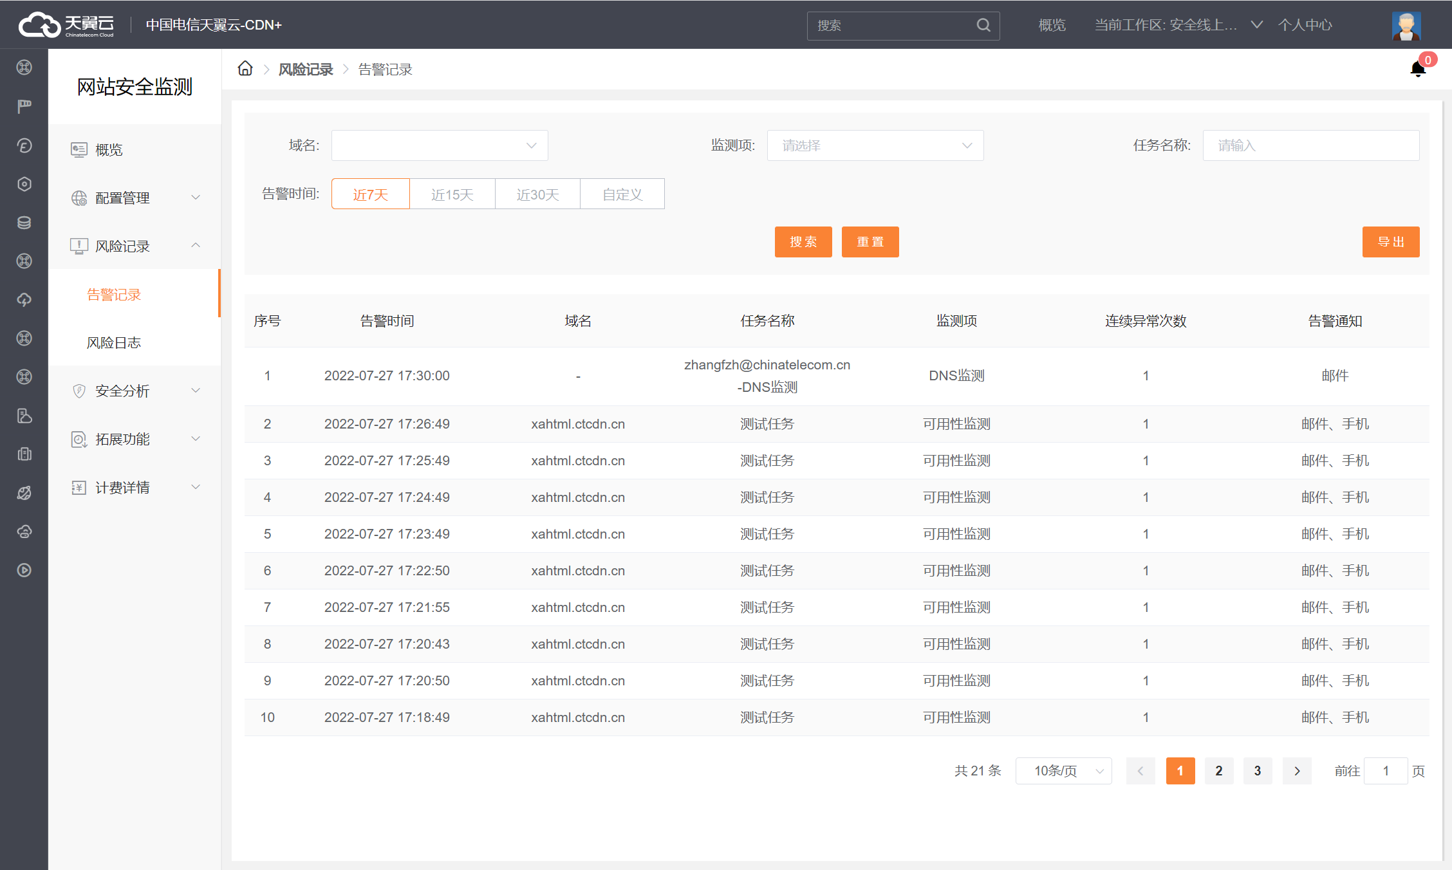1452x870 pixels.
Task: Click the flag icon in left rail
Action: [24, 106]
